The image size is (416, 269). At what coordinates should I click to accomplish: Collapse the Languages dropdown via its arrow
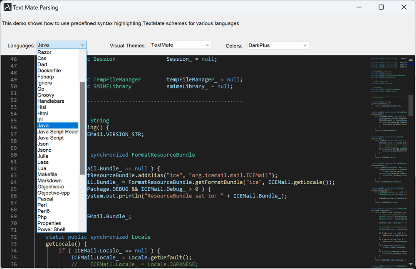coord(83,44)
